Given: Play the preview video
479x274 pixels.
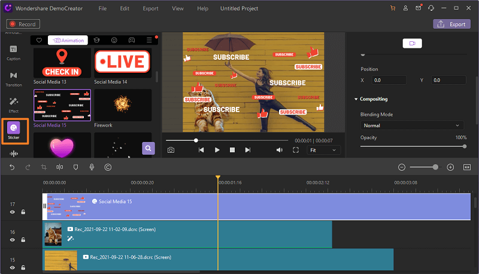Looking at the screenshot, I should (217, 150).
